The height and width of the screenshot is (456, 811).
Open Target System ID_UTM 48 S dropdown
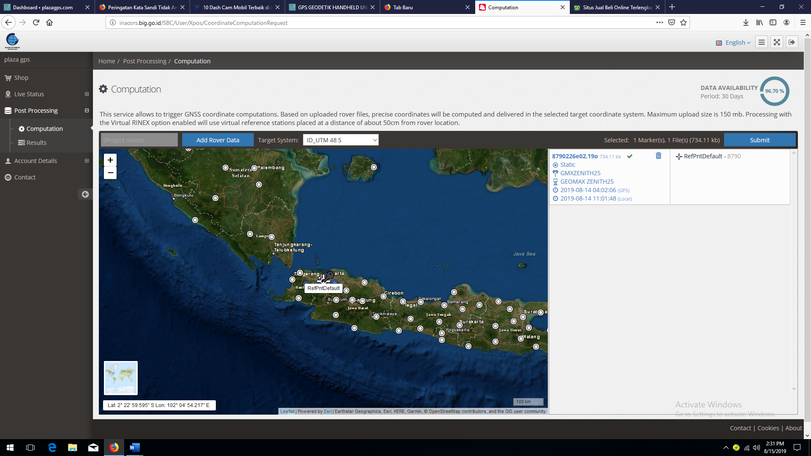tap(340, 140)
